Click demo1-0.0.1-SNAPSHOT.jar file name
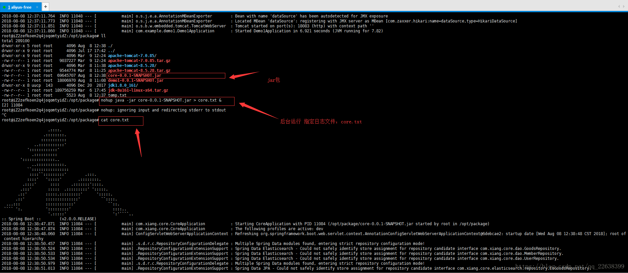The width and height of the screenshot is (628, 273). point(136,80)
